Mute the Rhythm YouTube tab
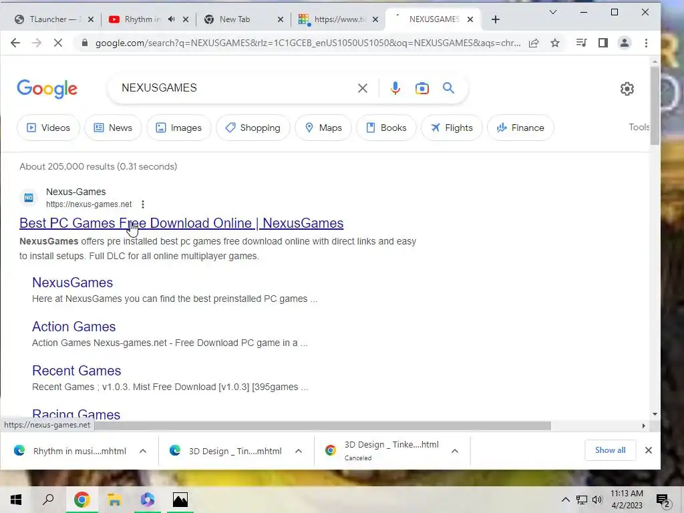 [172, 19]
